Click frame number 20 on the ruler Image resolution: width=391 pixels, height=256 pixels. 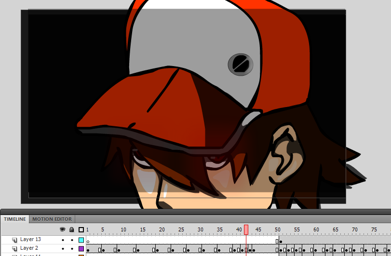[162, 229]
